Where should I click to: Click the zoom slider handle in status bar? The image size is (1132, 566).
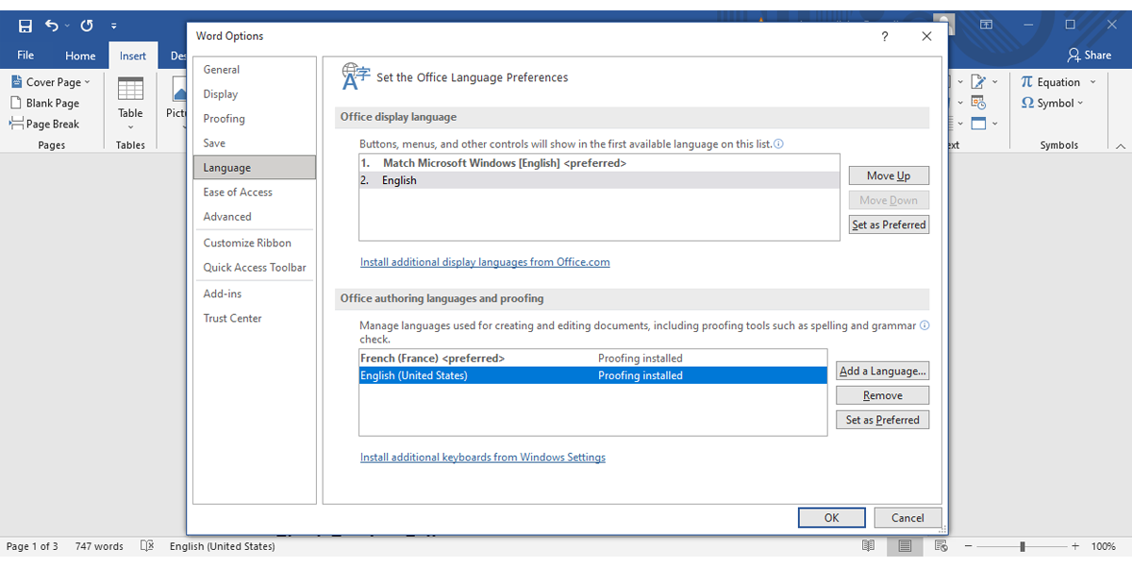pyautogui.click(x=1024, y=545)
